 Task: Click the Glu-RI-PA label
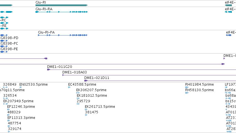pyautogui.click(x=46, y=32)
